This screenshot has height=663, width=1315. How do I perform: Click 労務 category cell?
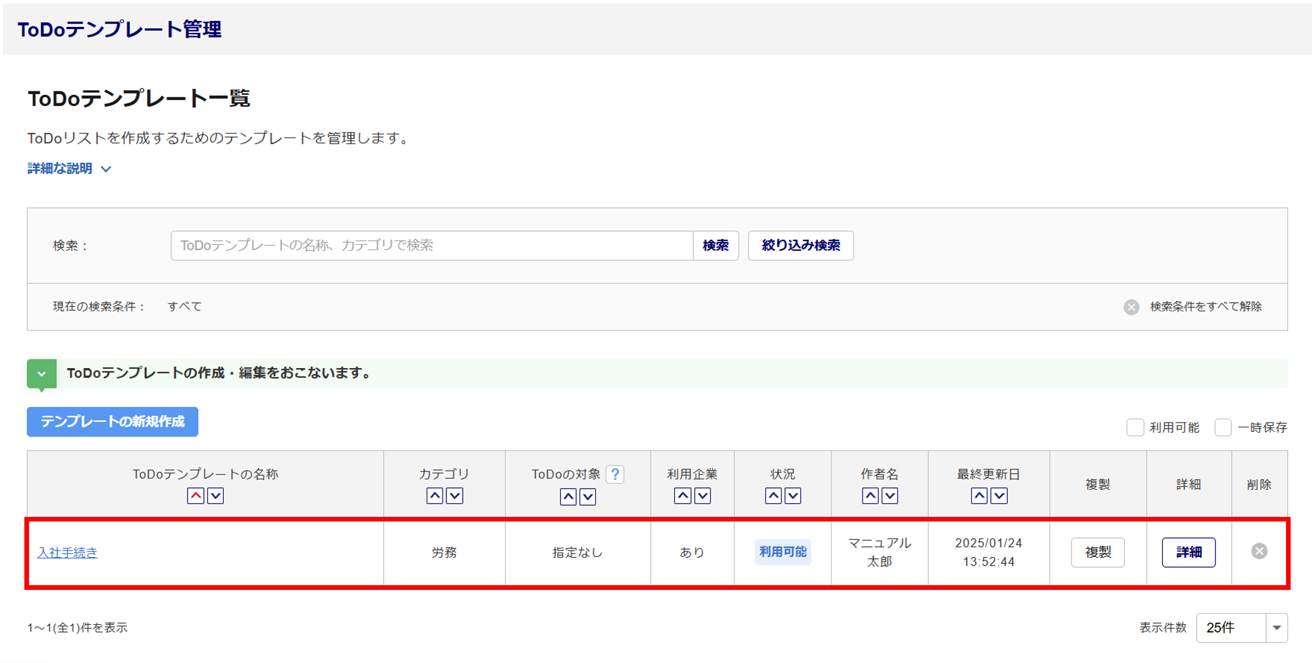[x=444, y=552]
